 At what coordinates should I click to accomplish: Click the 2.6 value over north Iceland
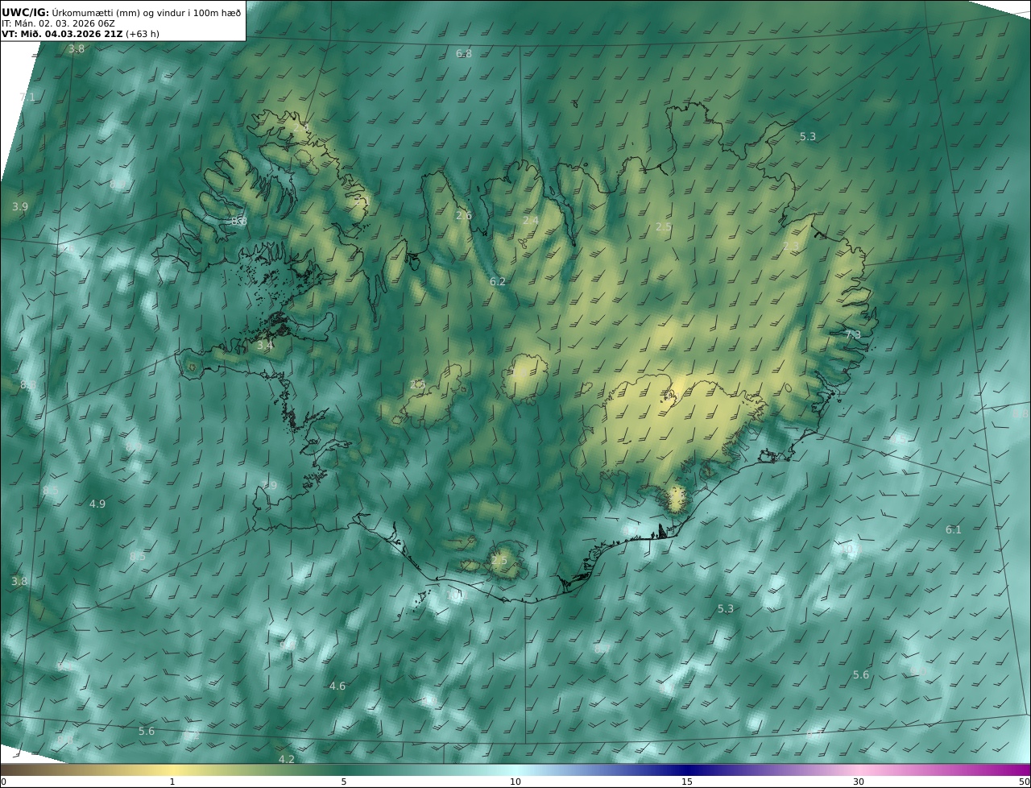[x=464, y=216]
